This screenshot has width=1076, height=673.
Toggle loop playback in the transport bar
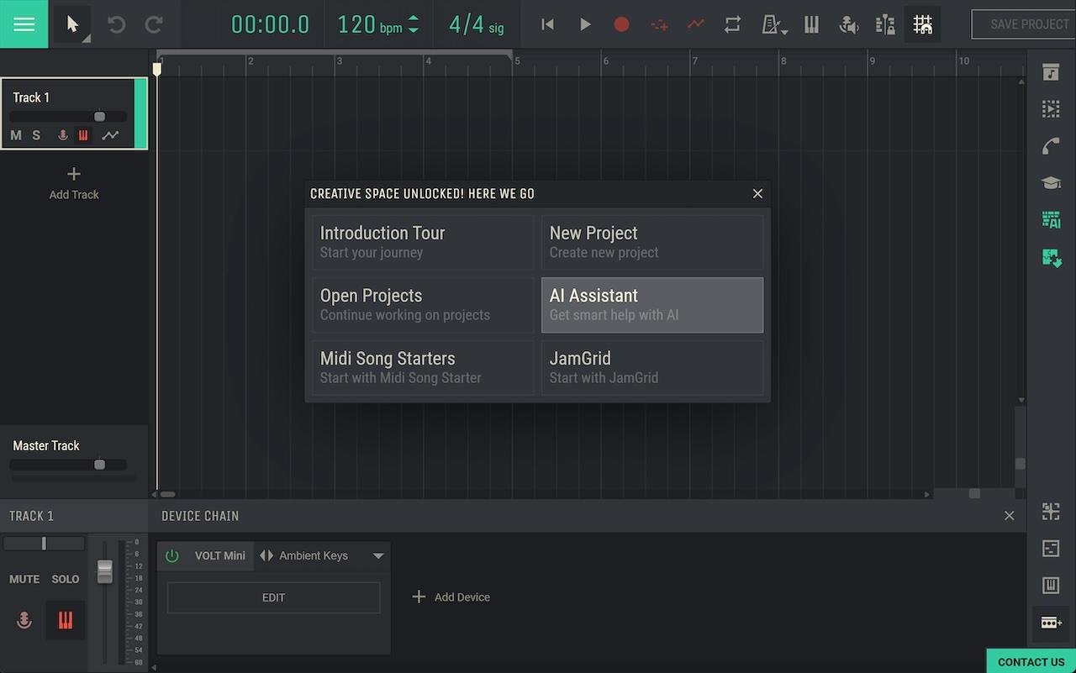(732, 24)
